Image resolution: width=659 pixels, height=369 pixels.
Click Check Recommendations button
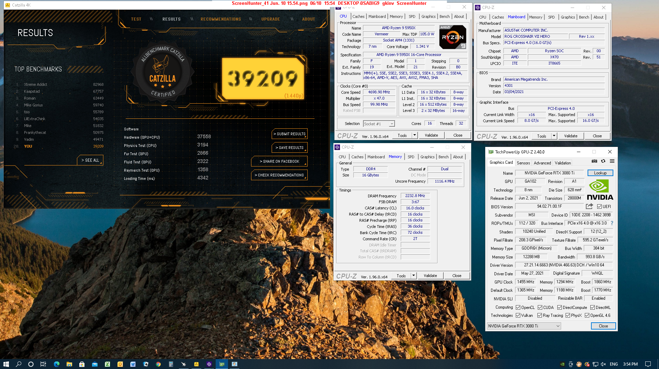coord(279,175)
